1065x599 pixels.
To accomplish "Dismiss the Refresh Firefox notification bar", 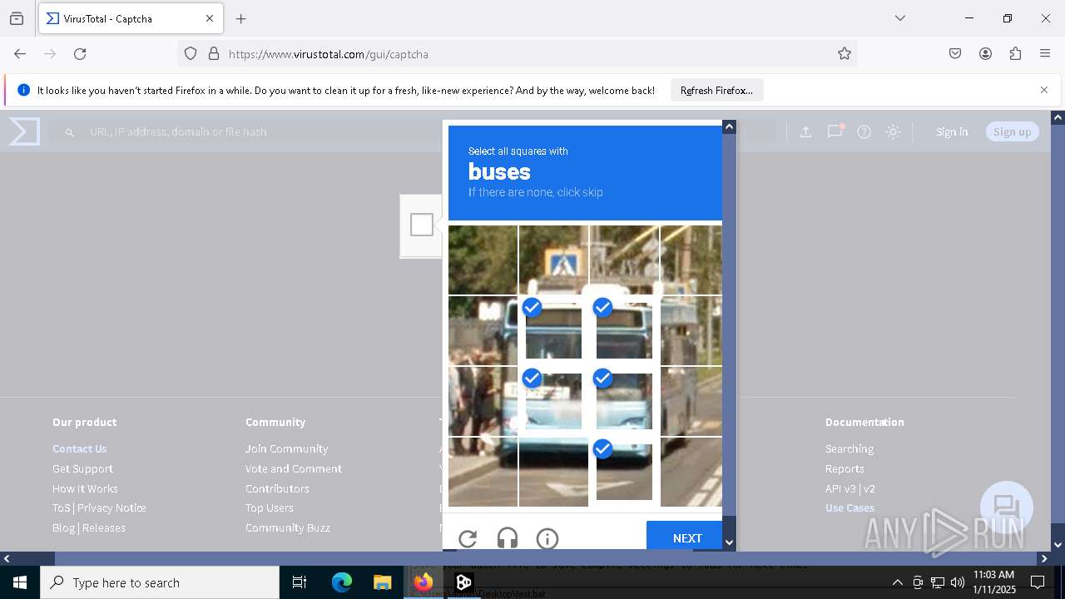I will pyautogui.click(x=1044, y=90).
